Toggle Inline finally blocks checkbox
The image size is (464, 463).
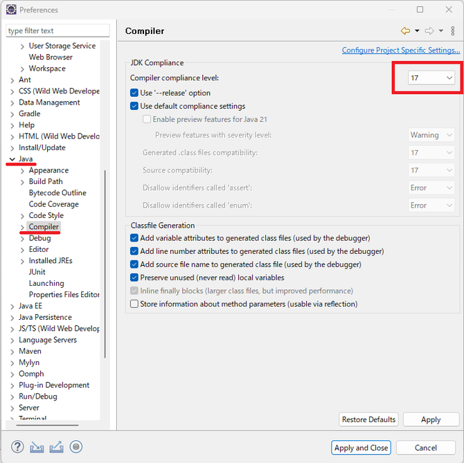[134, 291]
